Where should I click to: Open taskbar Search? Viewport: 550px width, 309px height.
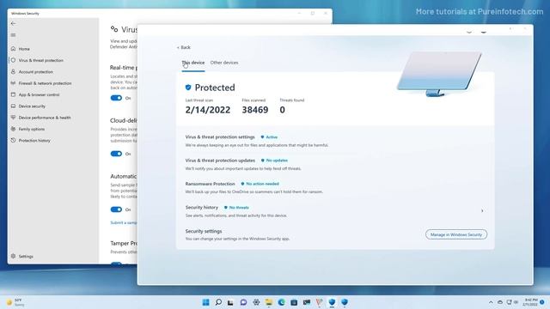coord(218,302)
